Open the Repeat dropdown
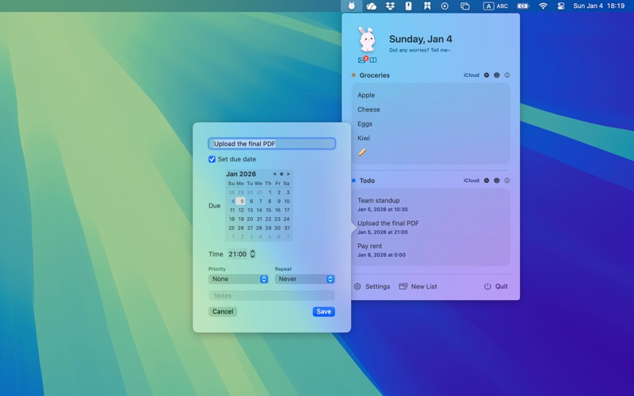Image resolution: width=634 pixels, height=396 pixels. 305,280
